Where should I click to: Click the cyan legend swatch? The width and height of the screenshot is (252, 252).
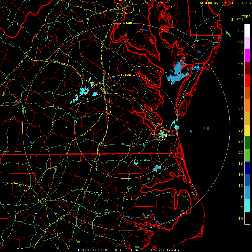pos(247,205)
